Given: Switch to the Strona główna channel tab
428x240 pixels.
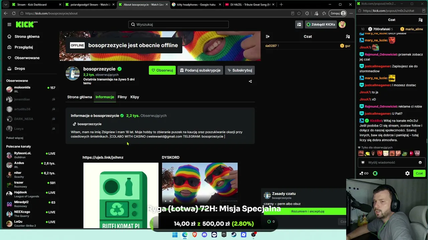Looking at the screenshot, I should point(80,97).
